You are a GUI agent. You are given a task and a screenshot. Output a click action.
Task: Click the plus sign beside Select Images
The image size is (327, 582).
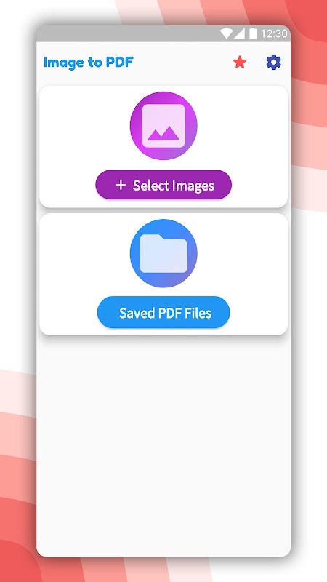[121, 185]
